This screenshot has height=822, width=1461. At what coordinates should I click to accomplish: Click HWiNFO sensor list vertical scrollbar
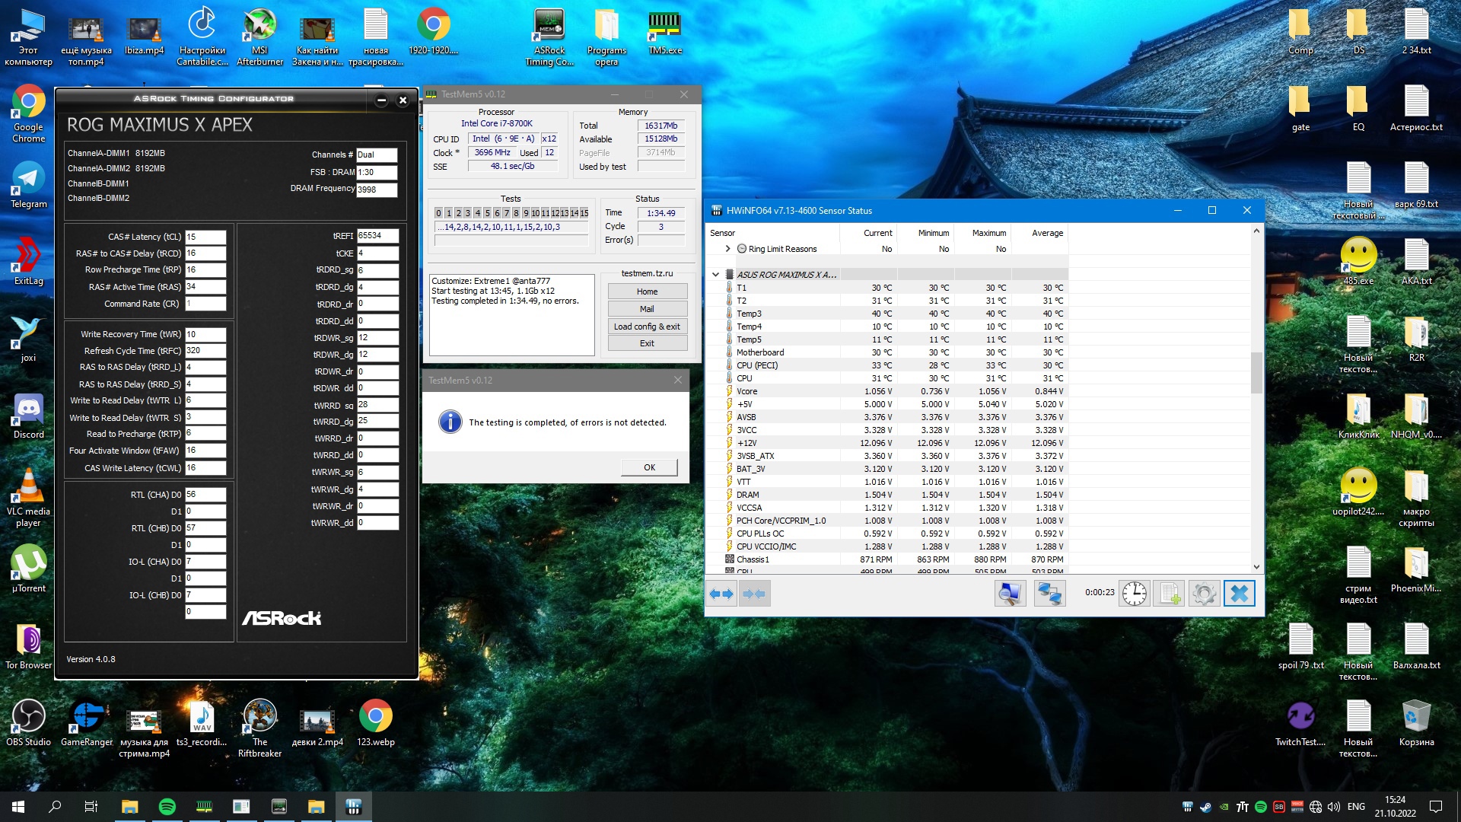(x=1256, y=373)
